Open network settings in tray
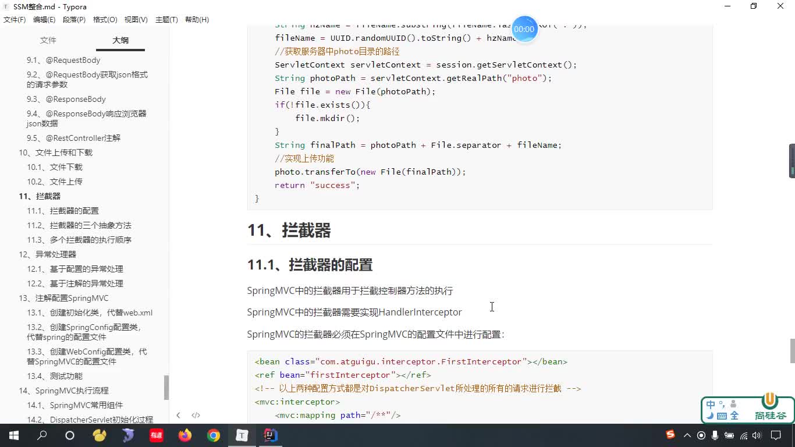The width and height of the screenshot is (795, 447). (744, 435)
